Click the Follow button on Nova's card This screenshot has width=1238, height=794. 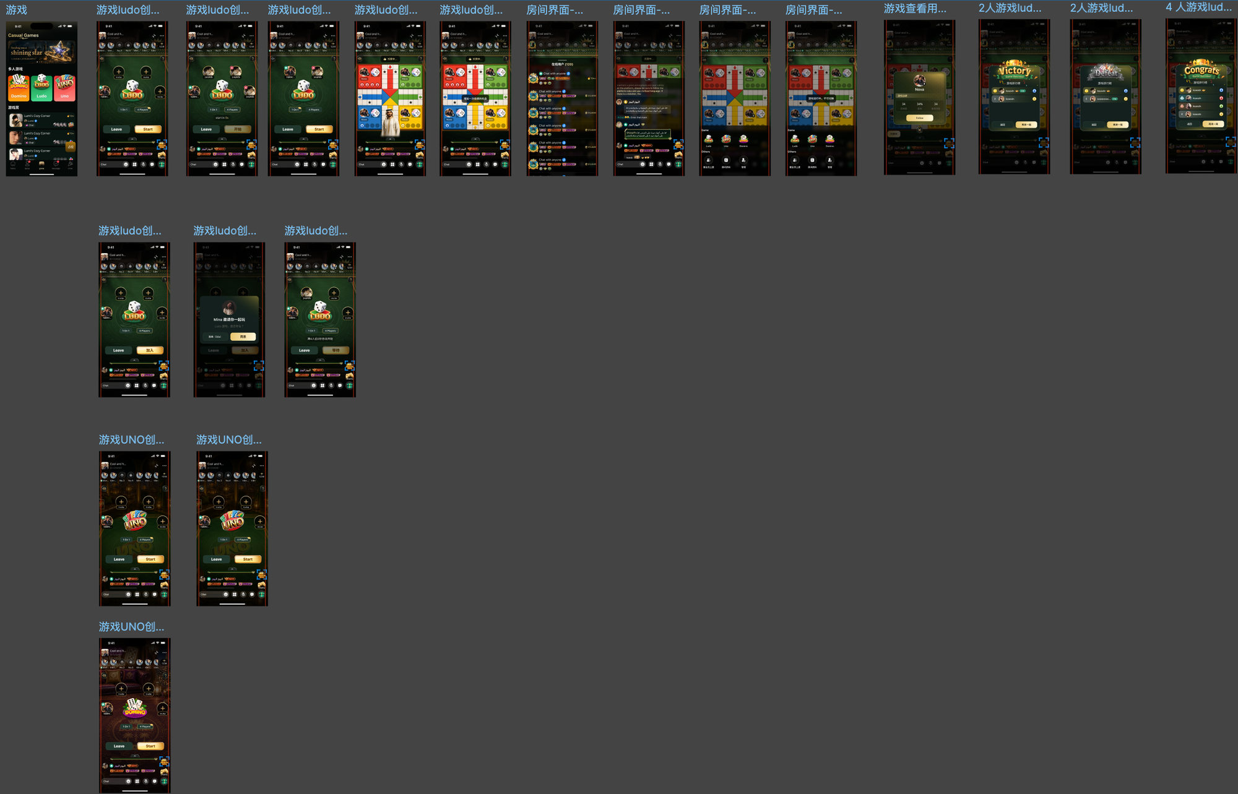tap(919, 118)
